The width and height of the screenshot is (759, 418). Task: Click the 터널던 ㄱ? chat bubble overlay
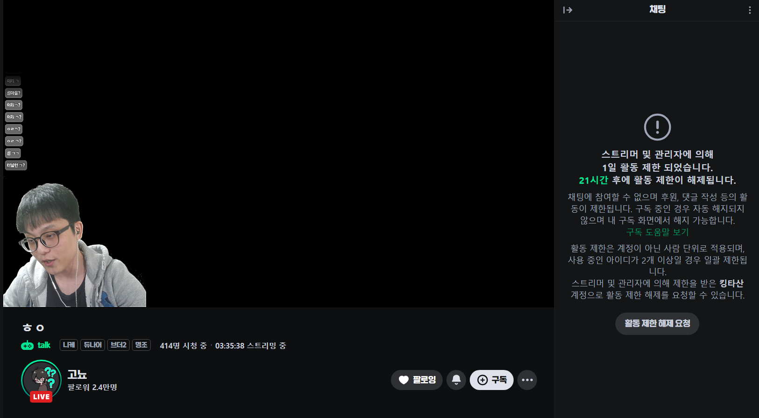click(16, 165)
